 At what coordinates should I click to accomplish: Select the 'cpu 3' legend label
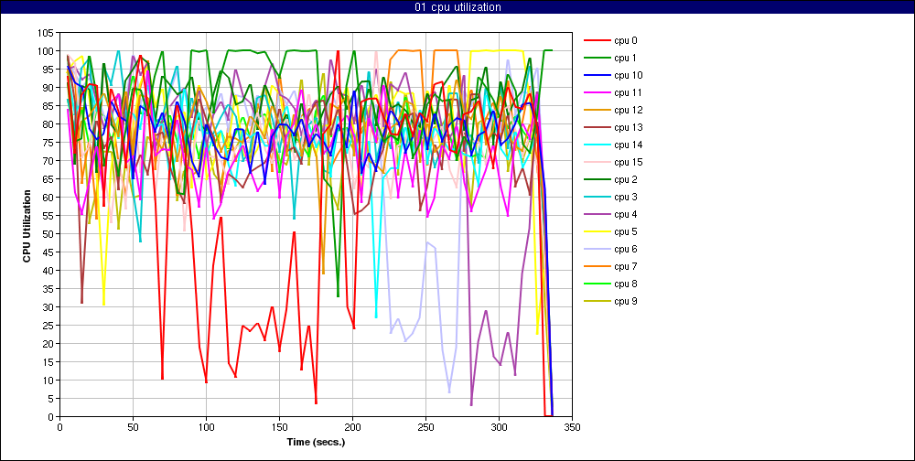(625, 197)
